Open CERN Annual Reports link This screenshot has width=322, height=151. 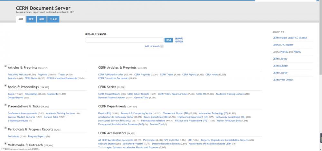coord(109,94)
